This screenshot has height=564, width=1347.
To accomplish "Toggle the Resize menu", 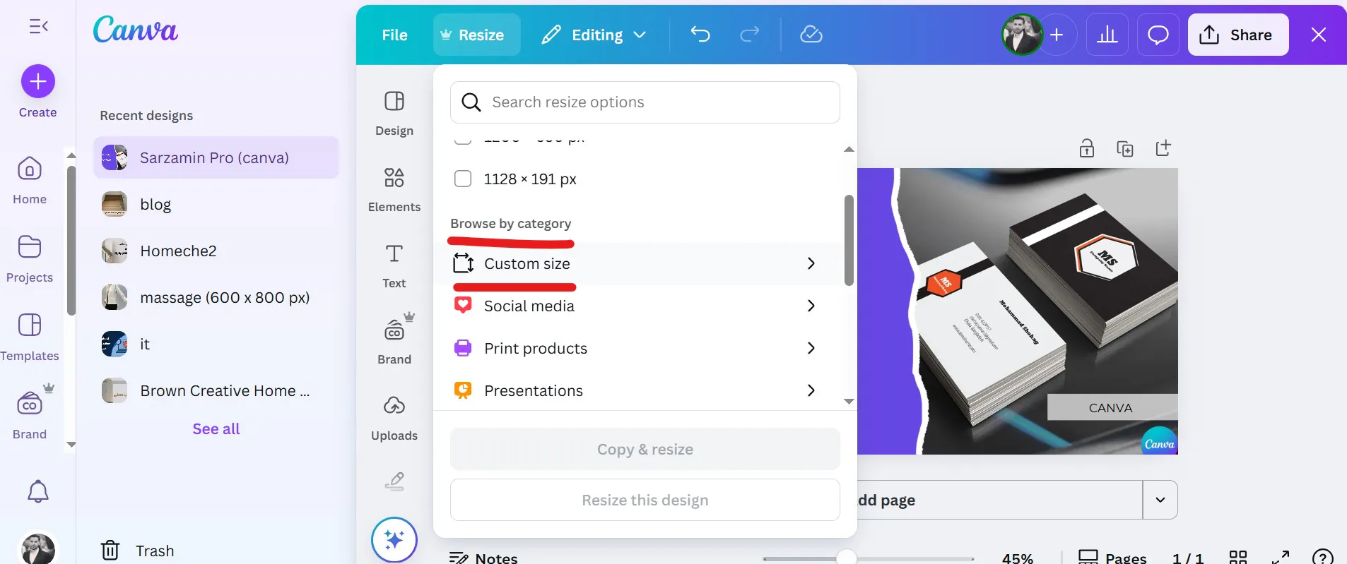I will pos(476,35).
